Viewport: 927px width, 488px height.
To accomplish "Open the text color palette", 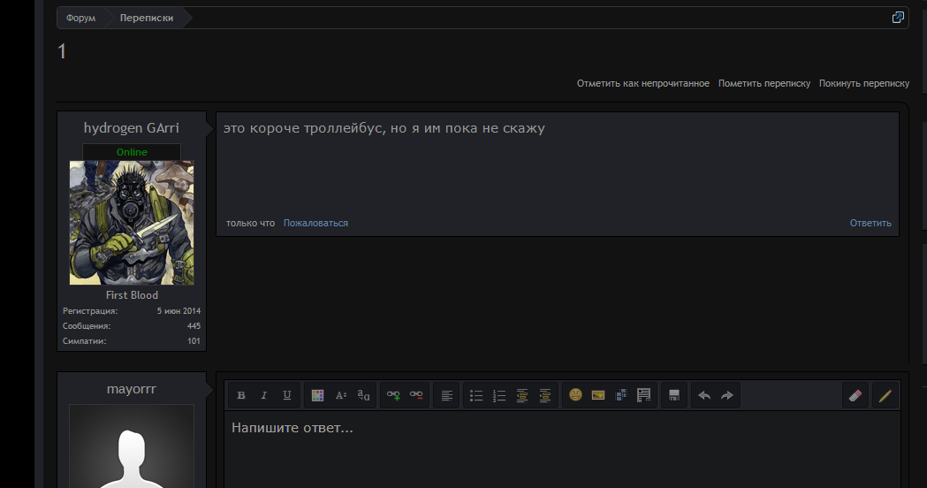I will pyautogui.click(x=317, y=395).
